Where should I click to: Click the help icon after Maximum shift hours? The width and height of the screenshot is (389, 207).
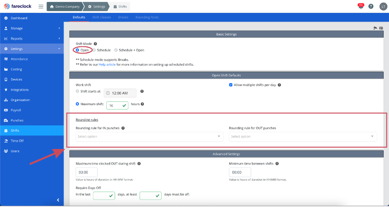143,104
